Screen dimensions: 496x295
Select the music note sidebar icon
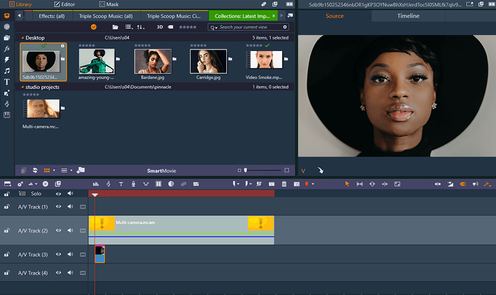click(7, 71)
